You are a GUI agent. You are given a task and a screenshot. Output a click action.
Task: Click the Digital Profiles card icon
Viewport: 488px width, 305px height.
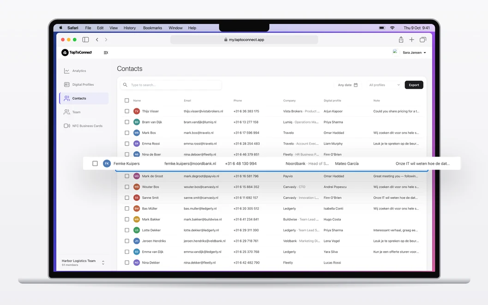click(66, 84)
